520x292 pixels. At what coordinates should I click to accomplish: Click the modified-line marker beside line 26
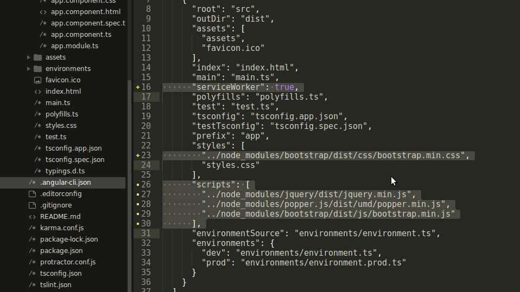(x=138, y=185)
